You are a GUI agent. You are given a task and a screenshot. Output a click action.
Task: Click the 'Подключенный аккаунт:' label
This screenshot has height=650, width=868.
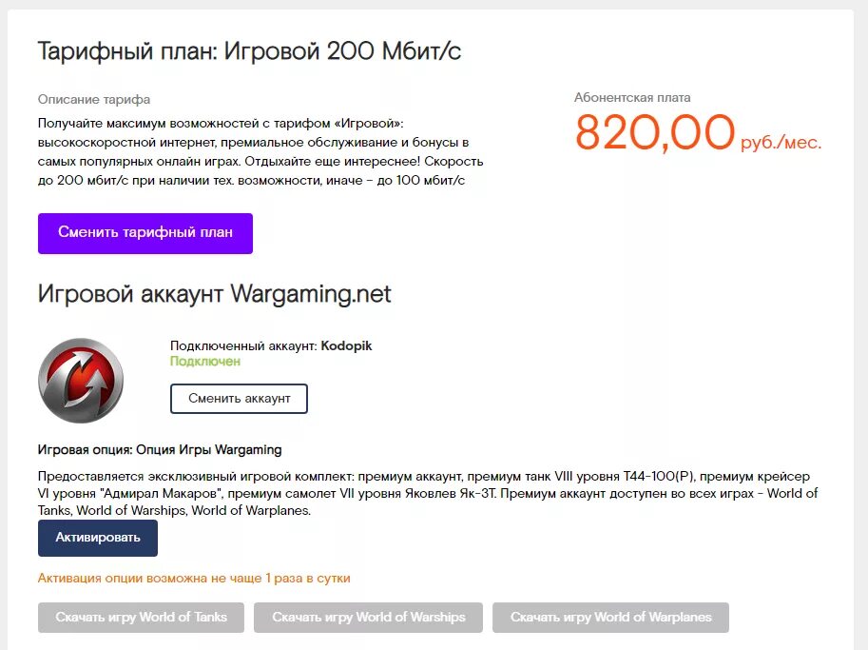[243, 345]
